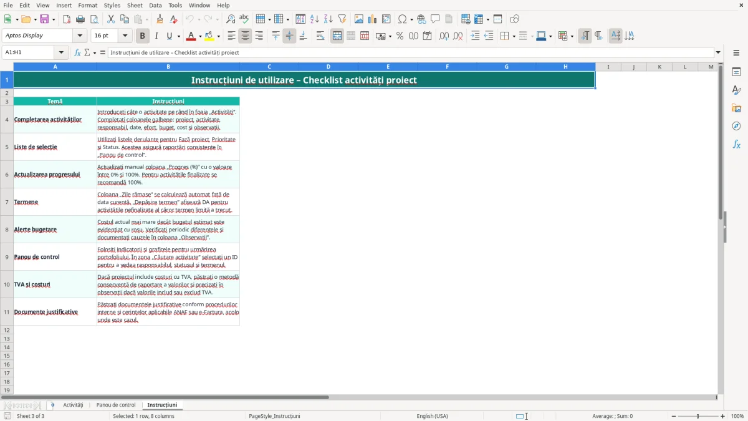Open sidebar Styles panel

pos(736,90)
